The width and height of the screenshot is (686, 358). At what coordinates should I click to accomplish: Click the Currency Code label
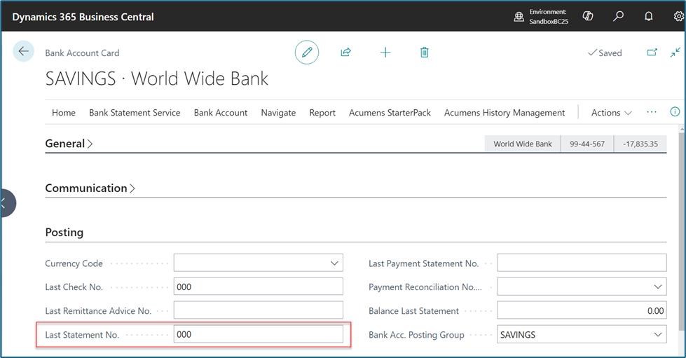point(74,263)
